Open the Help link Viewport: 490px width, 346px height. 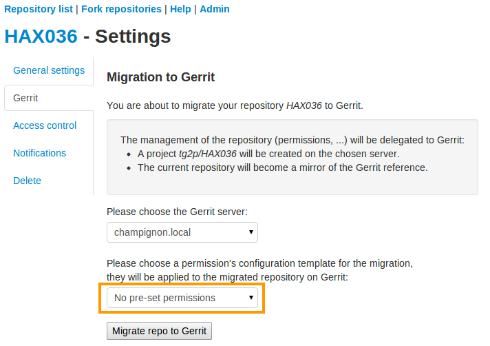180,9
